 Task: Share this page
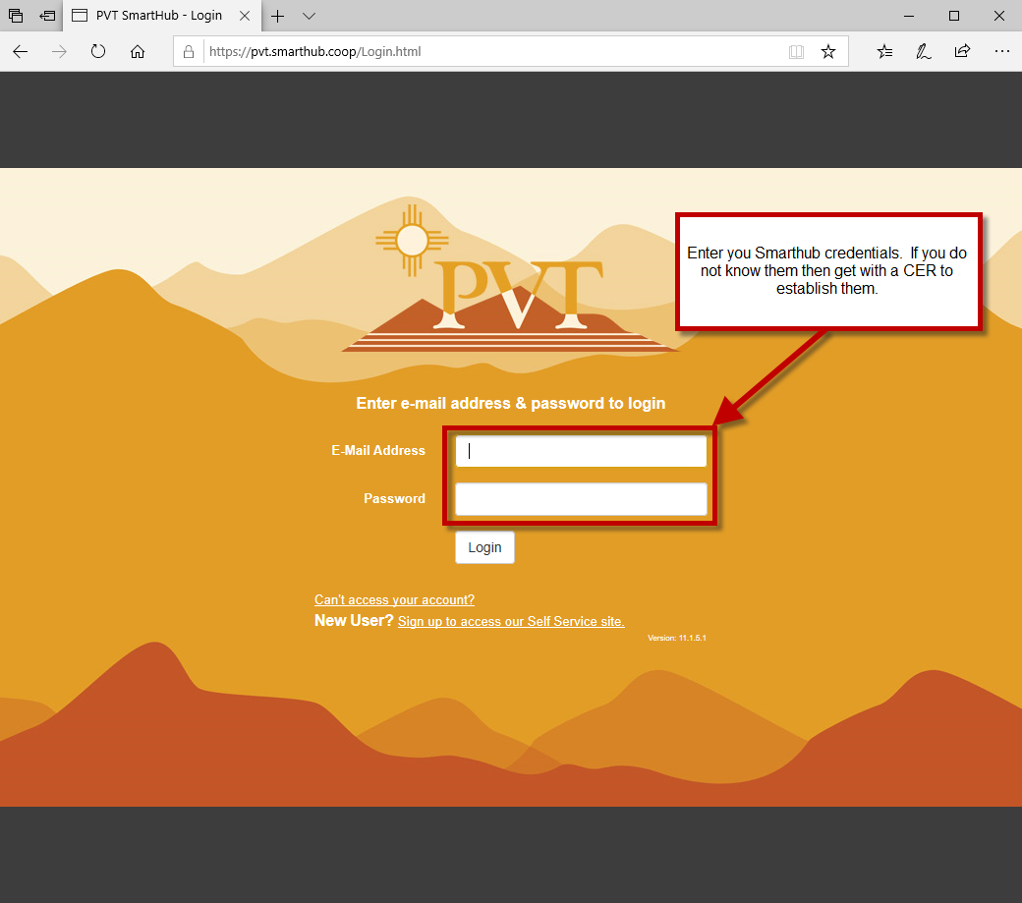click(963, 51)
